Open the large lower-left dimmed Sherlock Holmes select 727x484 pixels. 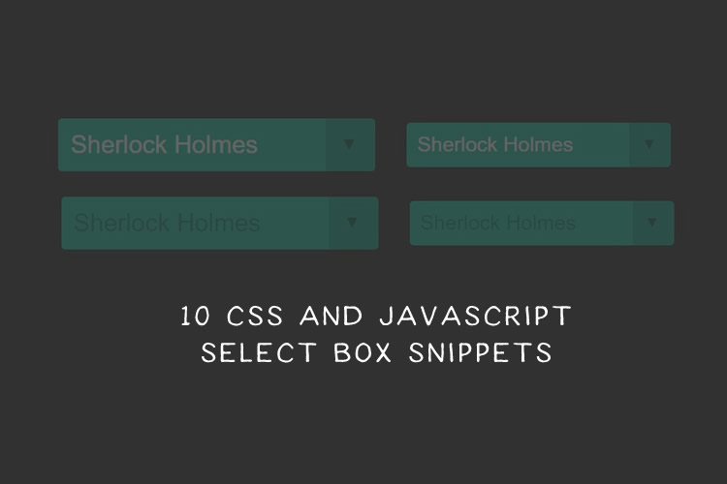coord(220,224)
